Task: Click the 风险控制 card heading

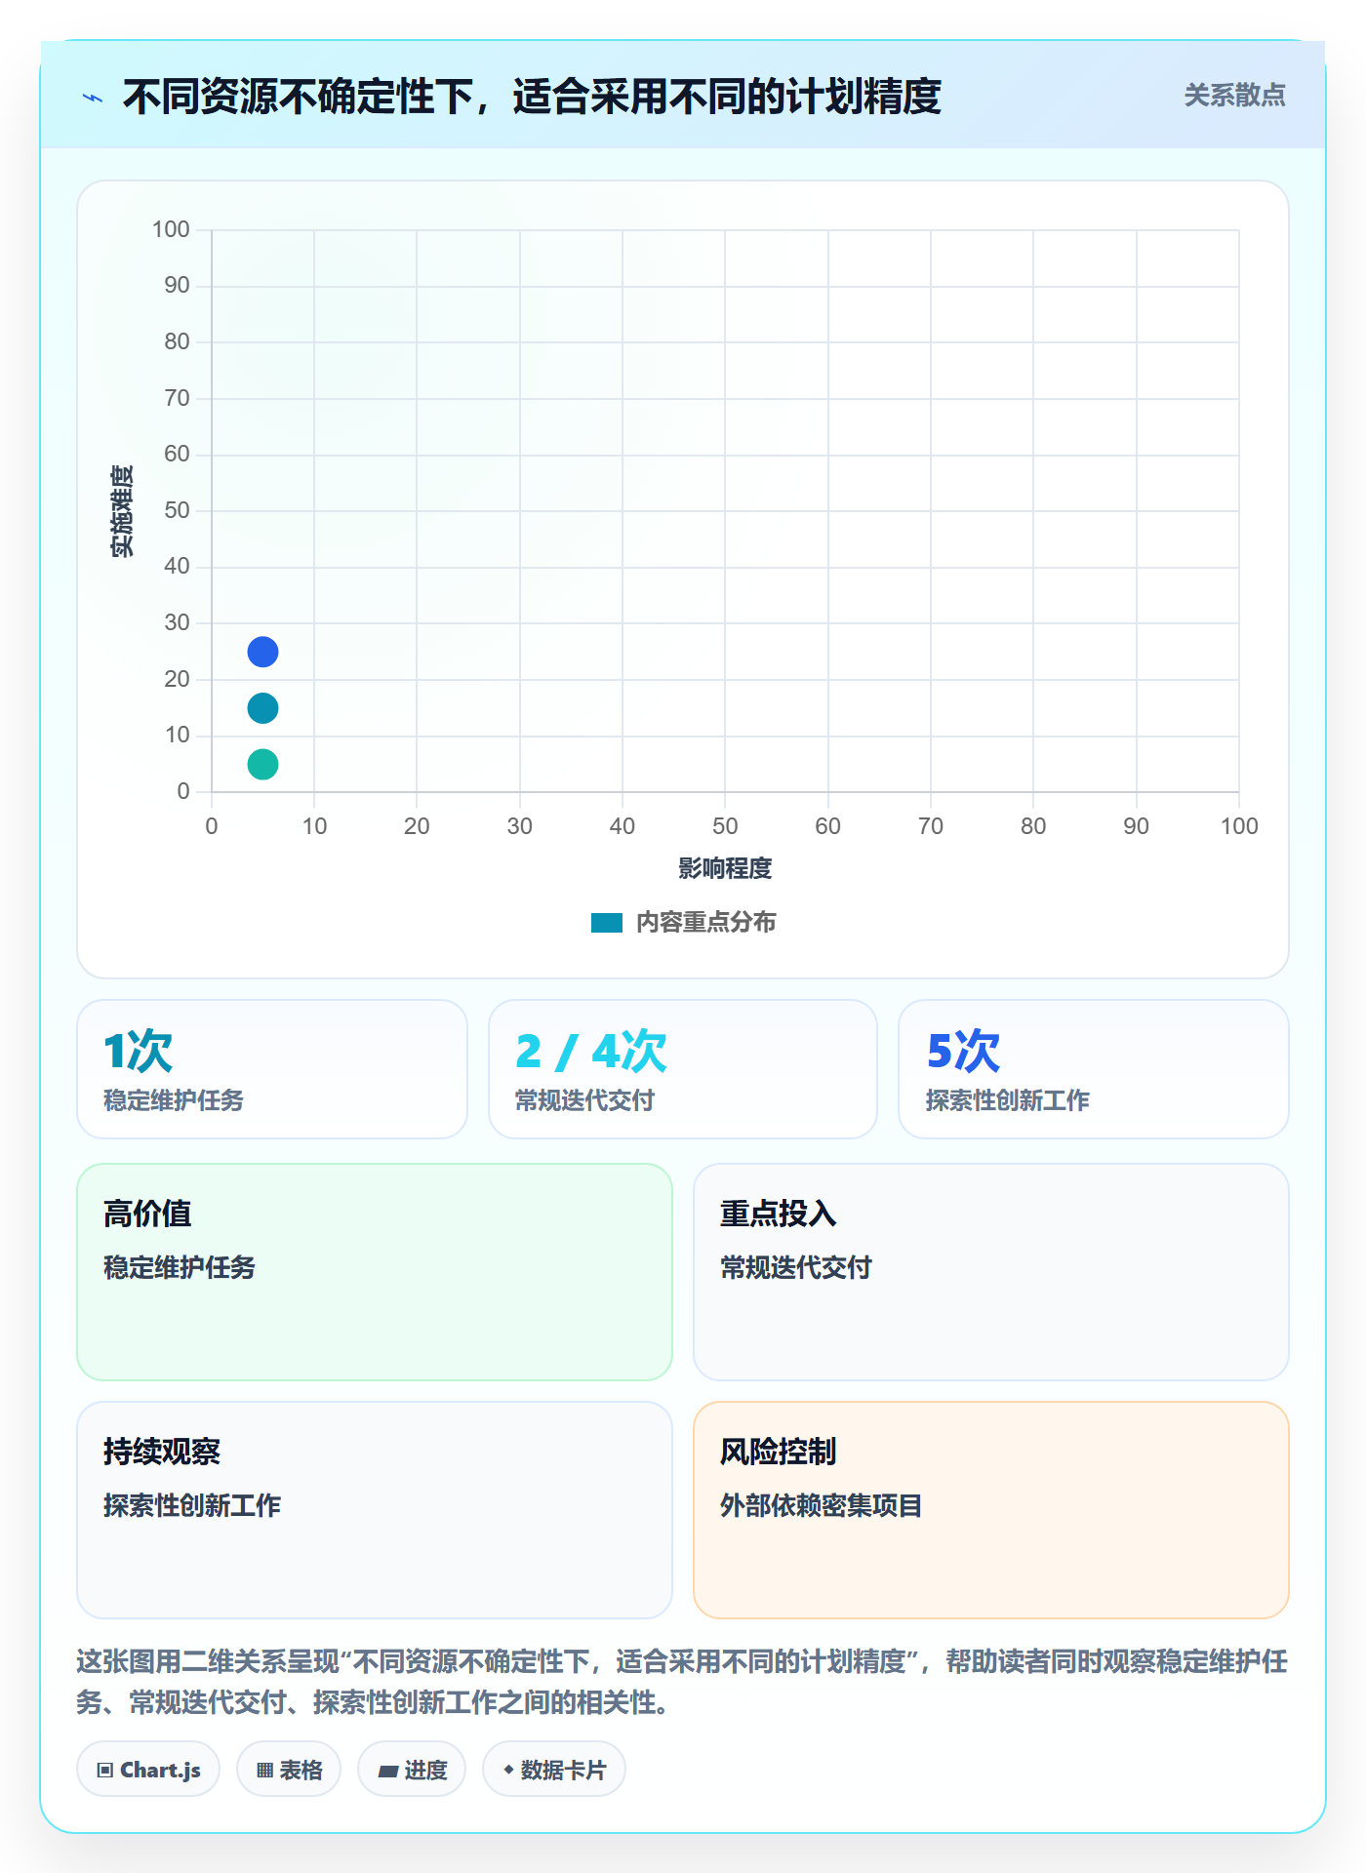Action: (779, 1452)
